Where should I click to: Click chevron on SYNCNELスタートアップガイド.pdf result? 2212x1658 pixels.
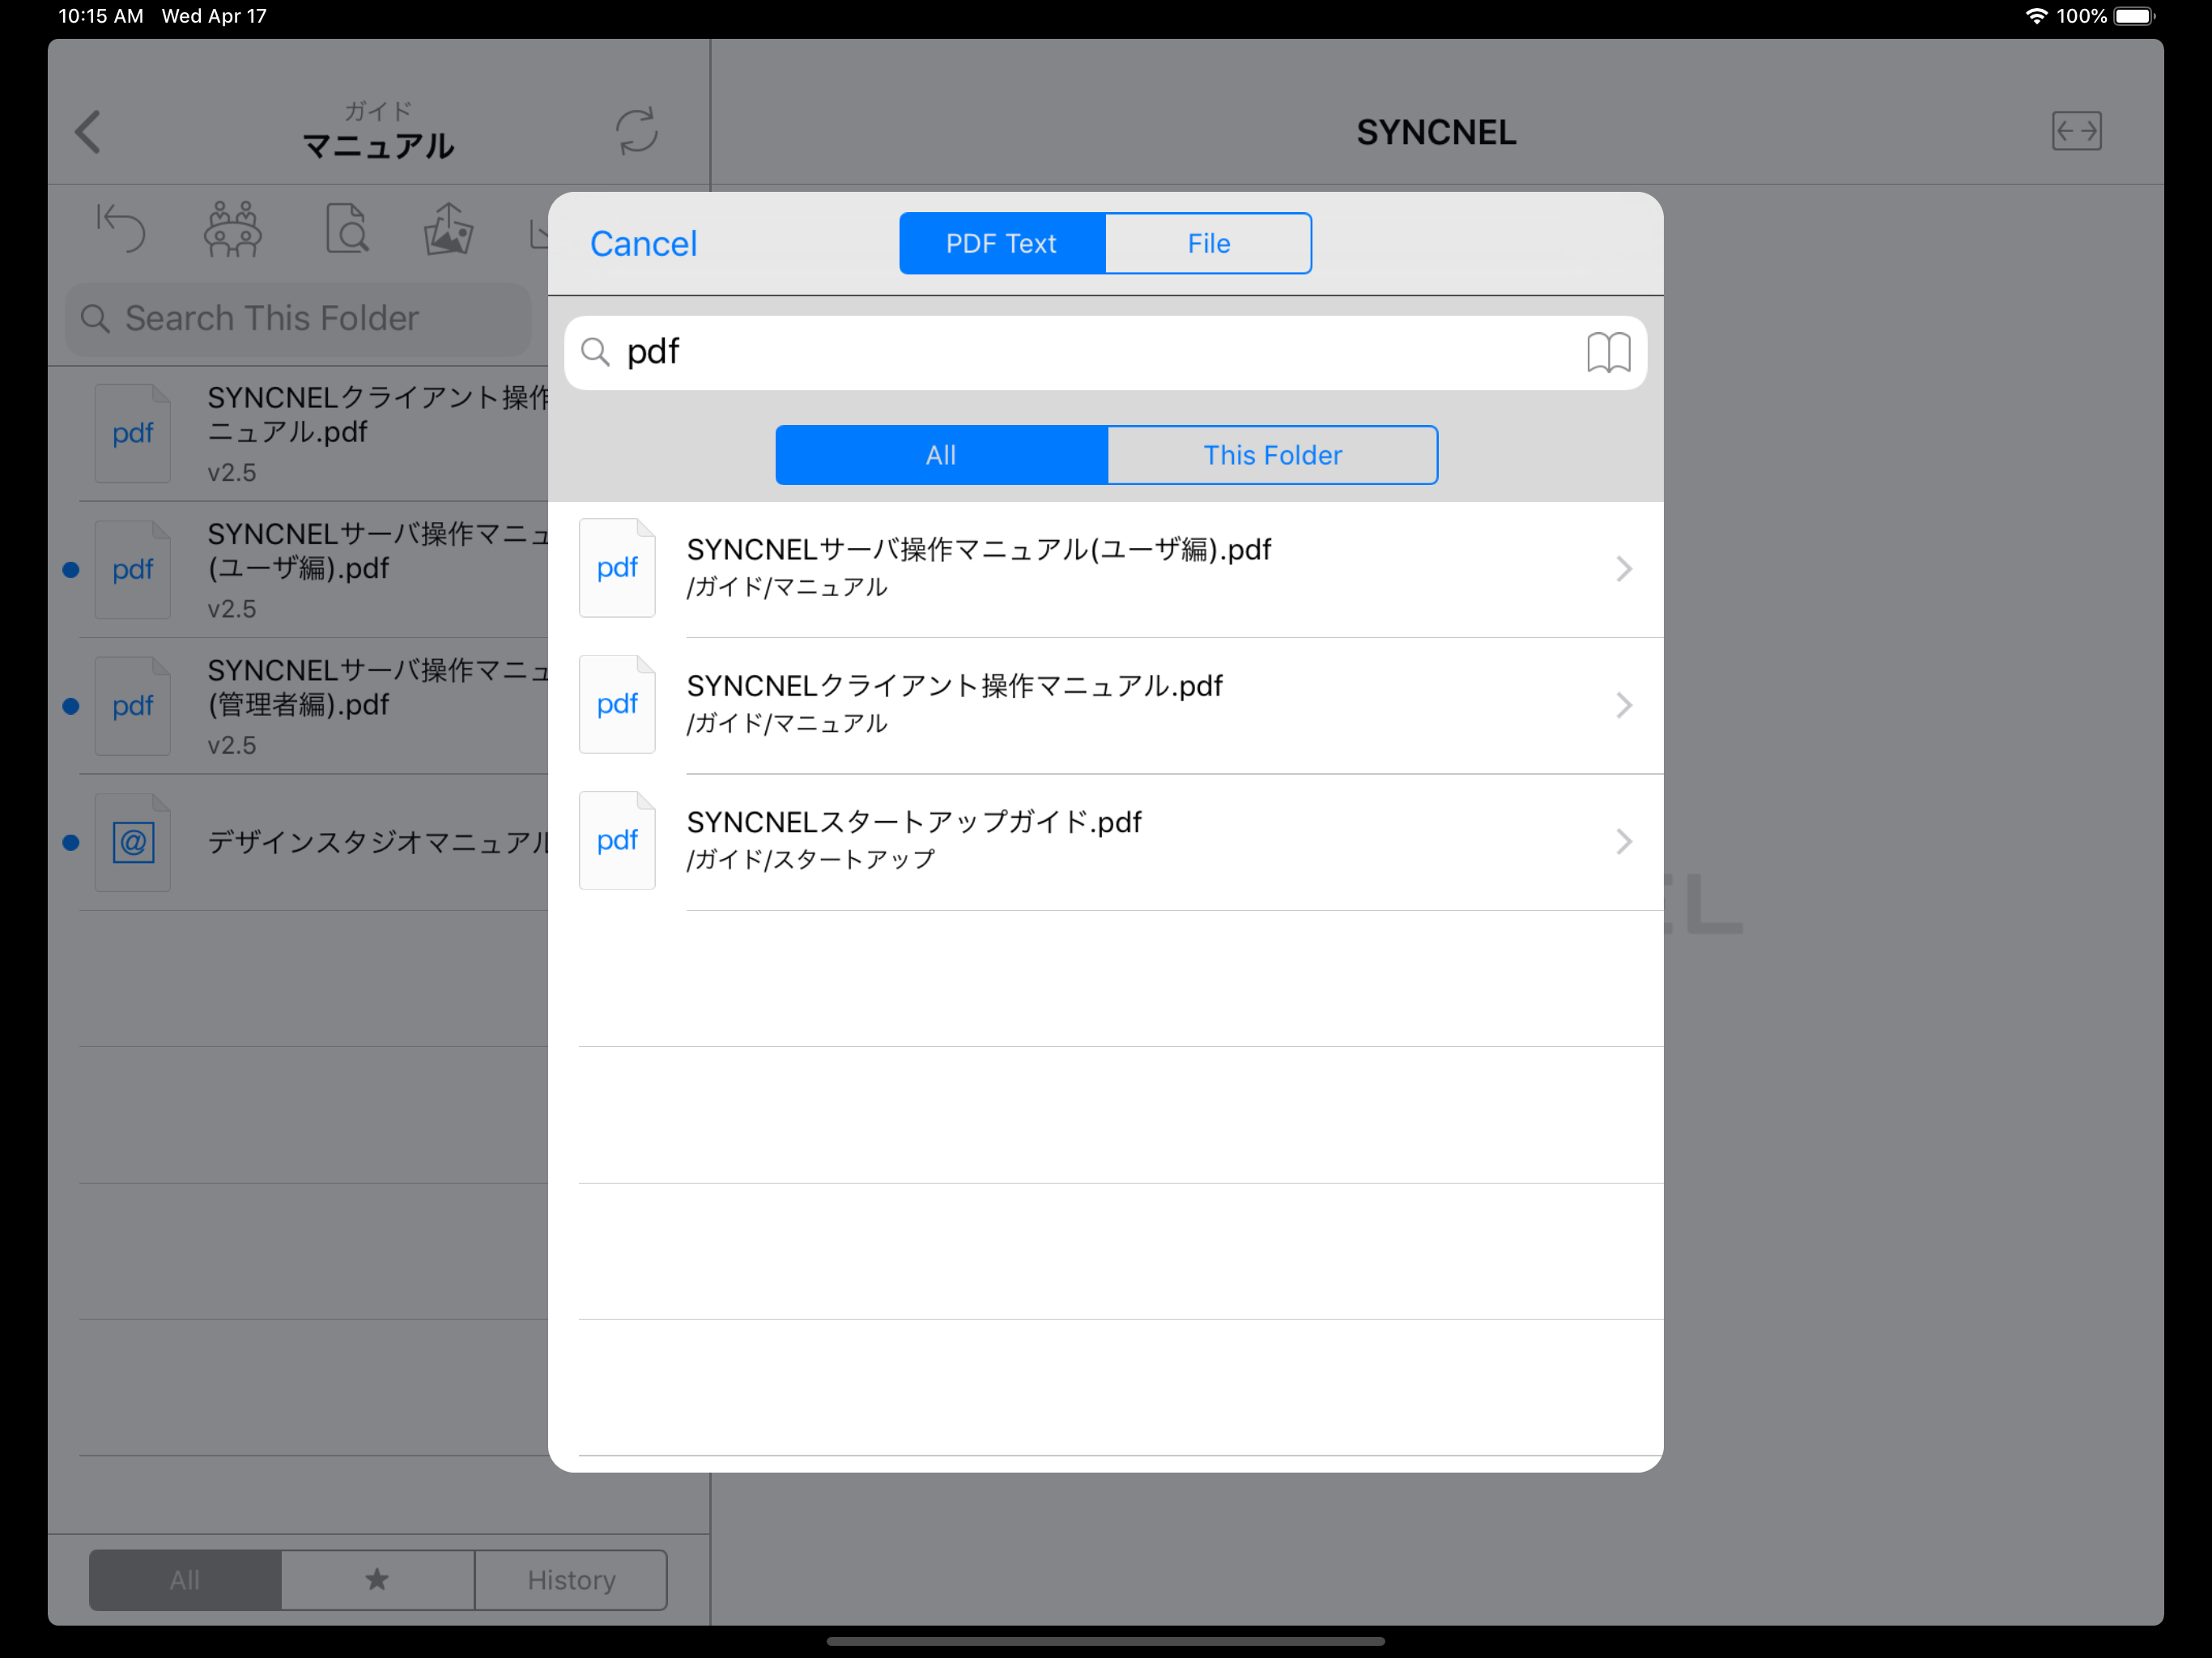tap(1623, 841)
